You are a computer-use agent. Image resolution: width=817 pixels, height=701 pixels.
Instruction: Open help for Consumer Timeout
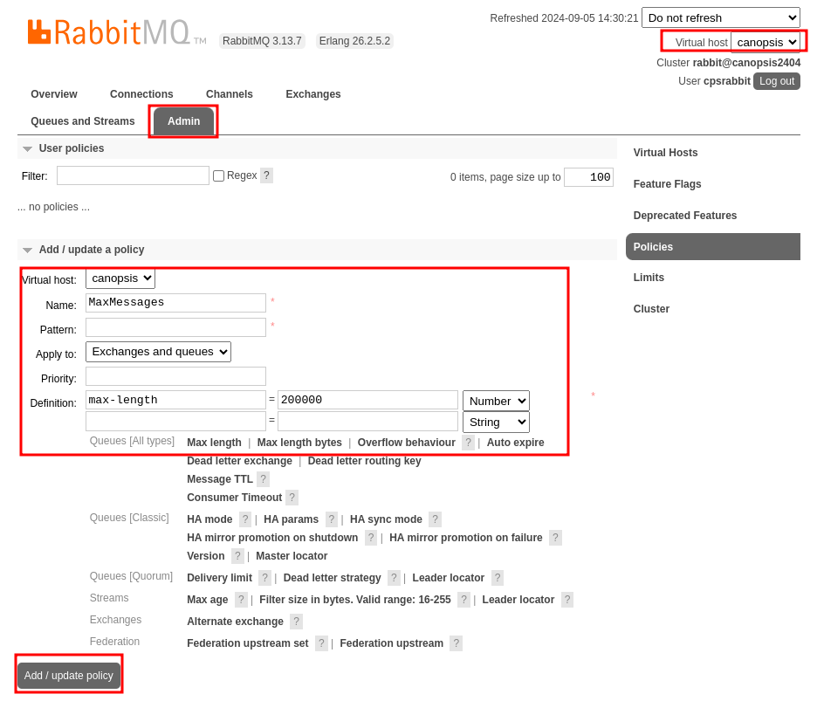pyautogui.click(x=292, y=498)
